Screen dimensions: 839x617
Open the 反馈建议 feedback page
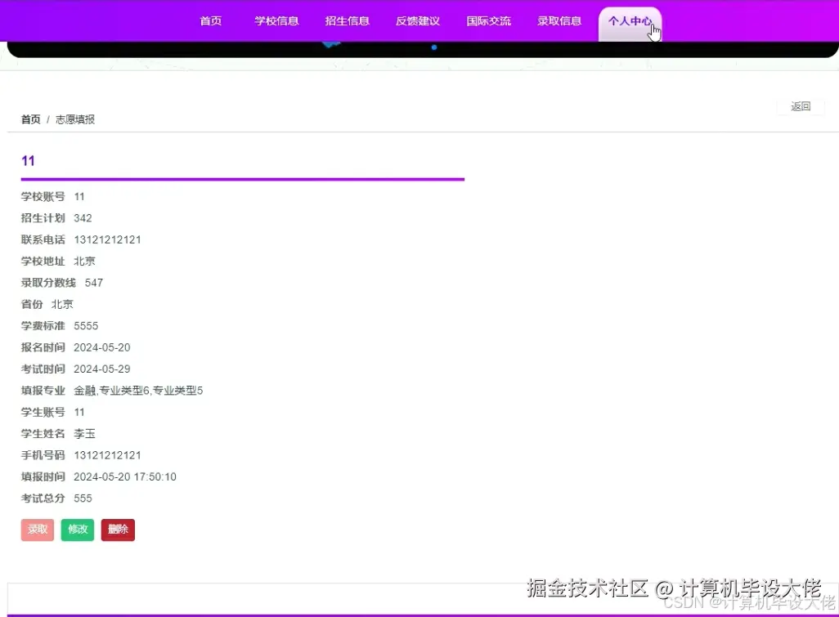pyautogui.click(x=418, y=22)
